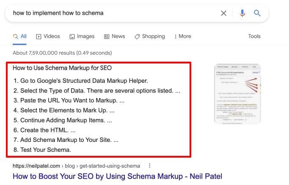Click the 'How to Use Schema Markup for SEO' heading

click(62, 68)
